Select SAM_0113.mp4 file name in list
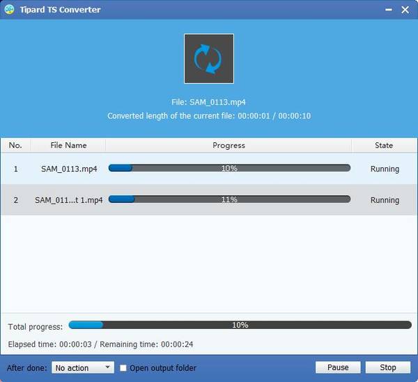This screenshot has height=382, width=418. tap(69, 169)
